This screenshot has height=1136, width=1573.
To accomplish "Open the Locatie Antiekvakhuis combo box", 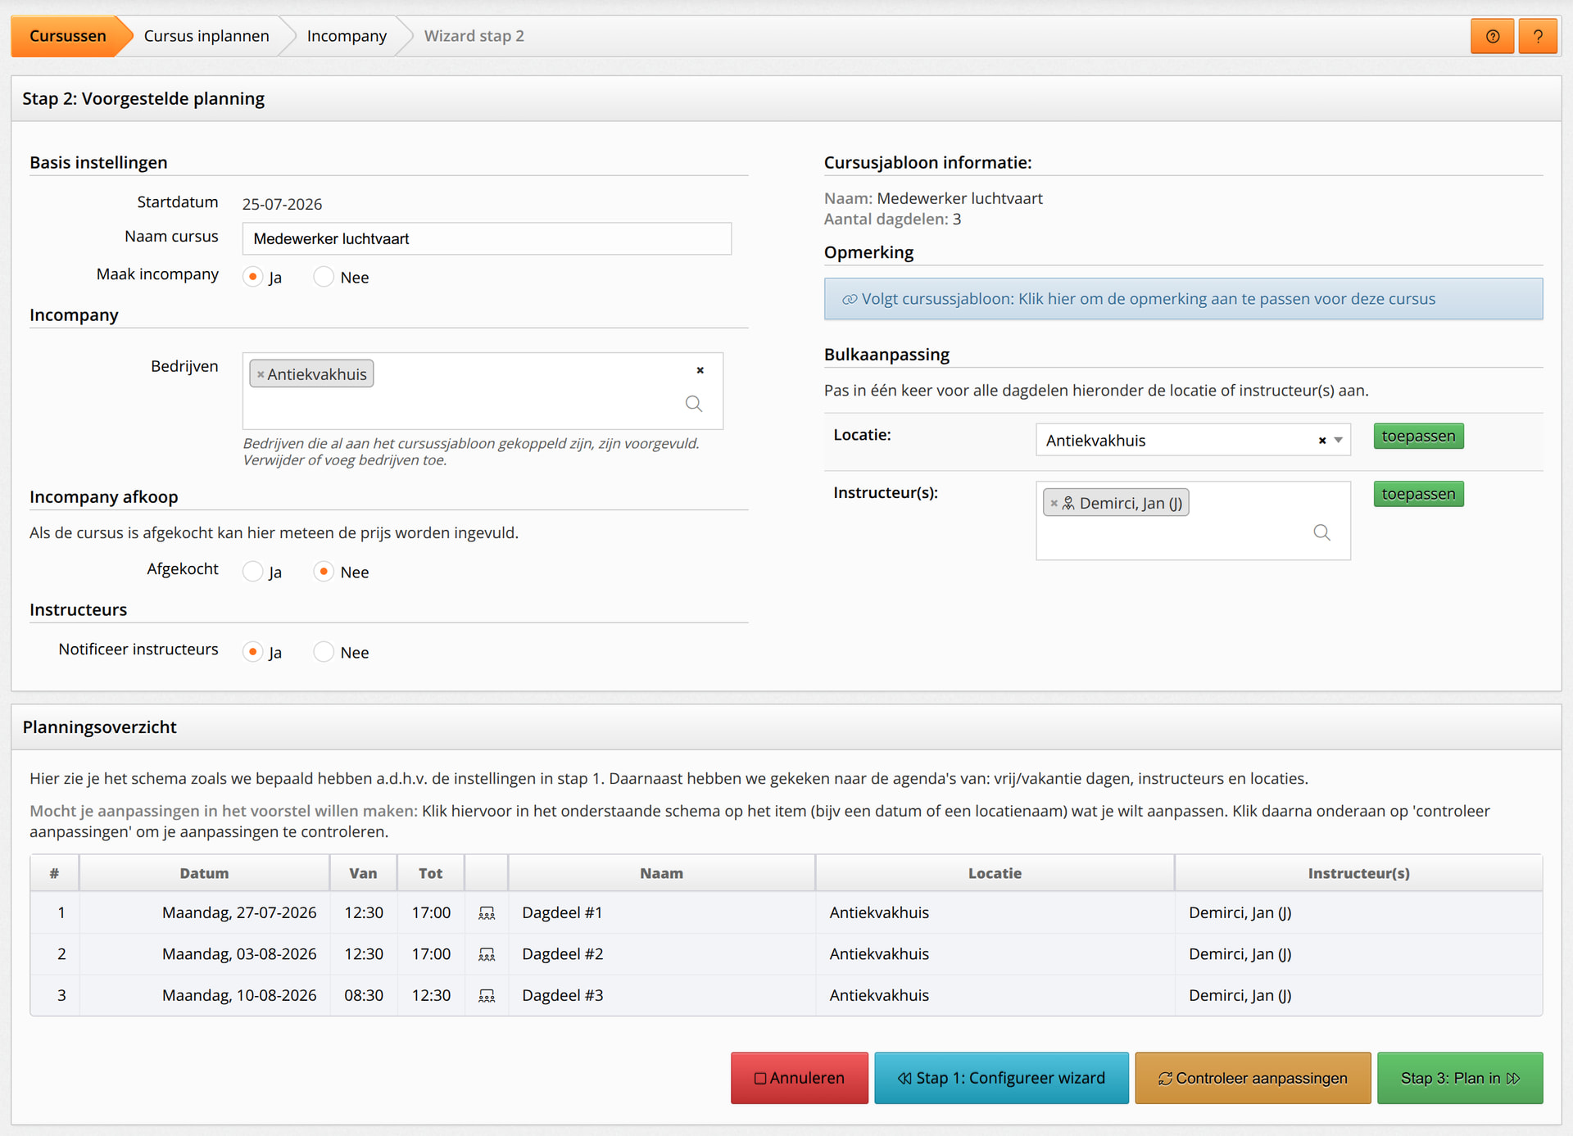I will click(x=1193, y=440).
